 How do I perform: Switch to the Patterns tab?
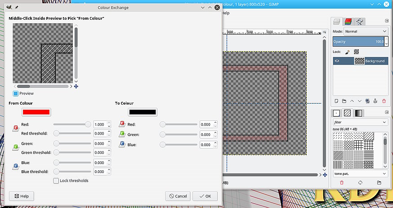(x=348, y=113)
